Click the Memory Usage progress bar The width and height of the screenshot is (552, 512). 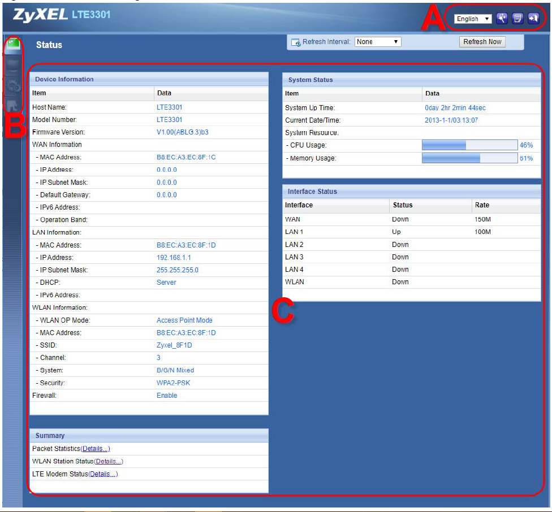[x=469, y=158]
